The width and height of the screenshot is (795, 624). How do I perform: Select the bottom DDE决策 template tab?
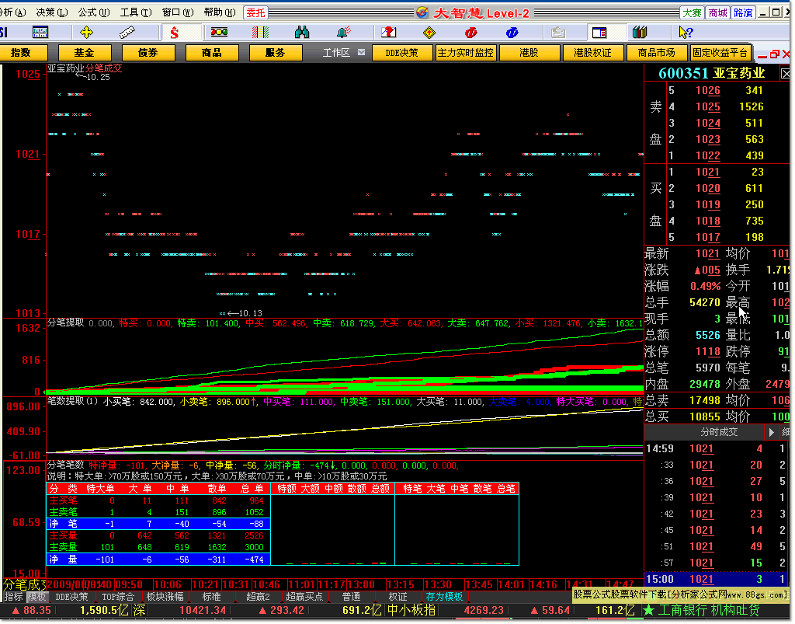click(71, 597)
